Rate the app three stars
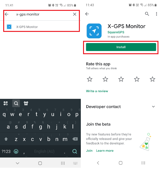This screenshot has height=169, width=161. [121, 79]
